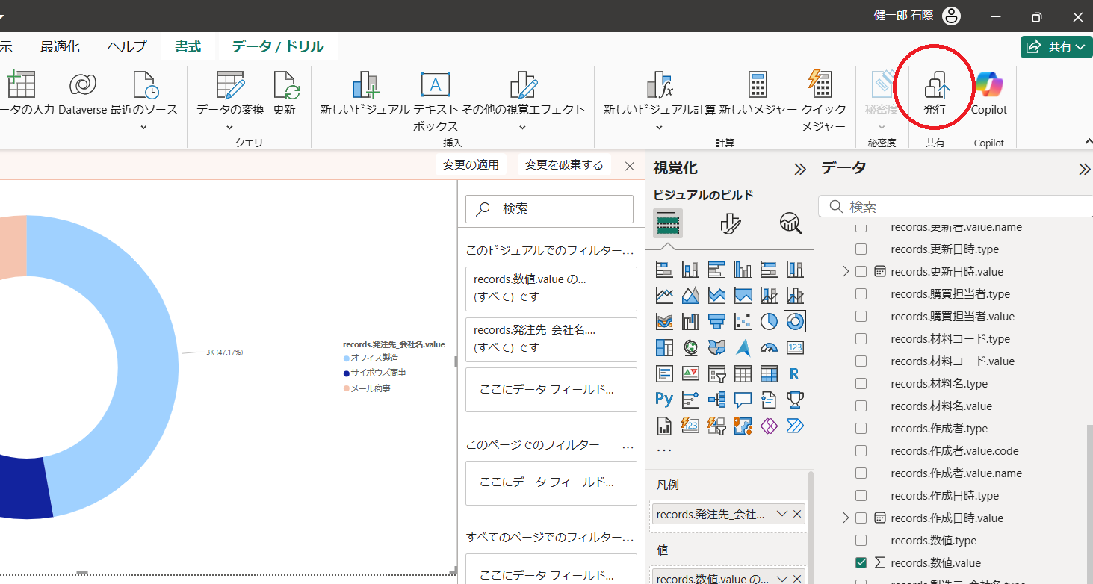This screenshot has width=1093, height=584.
Task: Expand the records.更新日時.value tree item
Action: point(845,271)
